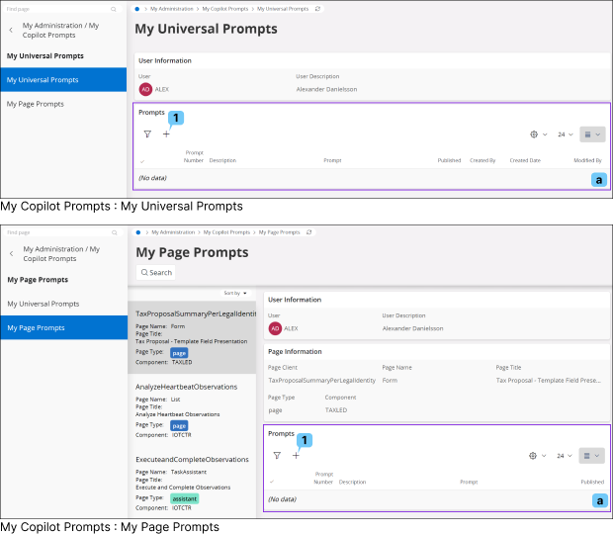
Task: Open column settings gear dropdown in universal prompts
Action: [x=538, y=134]
